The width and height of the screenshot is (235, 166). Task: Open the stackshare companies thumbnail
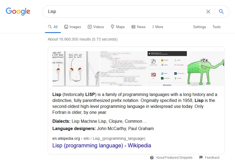tap(167, 69)
